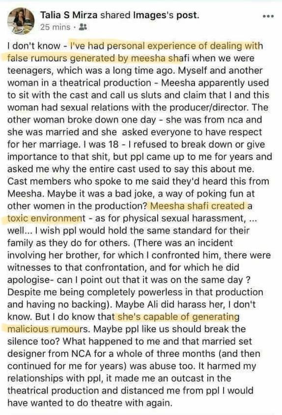The width and height of the screenshot is (282, 415).
Task: Click highlighted phrase "Meesha shafi created a"
Action: click(x=201, y=206)
